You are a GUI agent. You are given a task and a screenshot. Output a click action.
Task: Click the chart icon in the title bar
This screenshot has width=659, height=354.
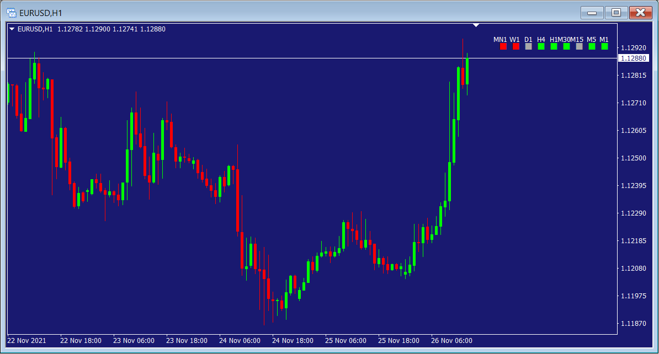(x=11, y=12)
